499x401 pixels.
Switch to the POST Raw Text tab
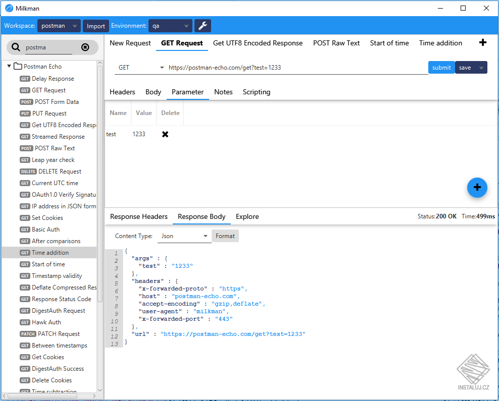point(336,43)
